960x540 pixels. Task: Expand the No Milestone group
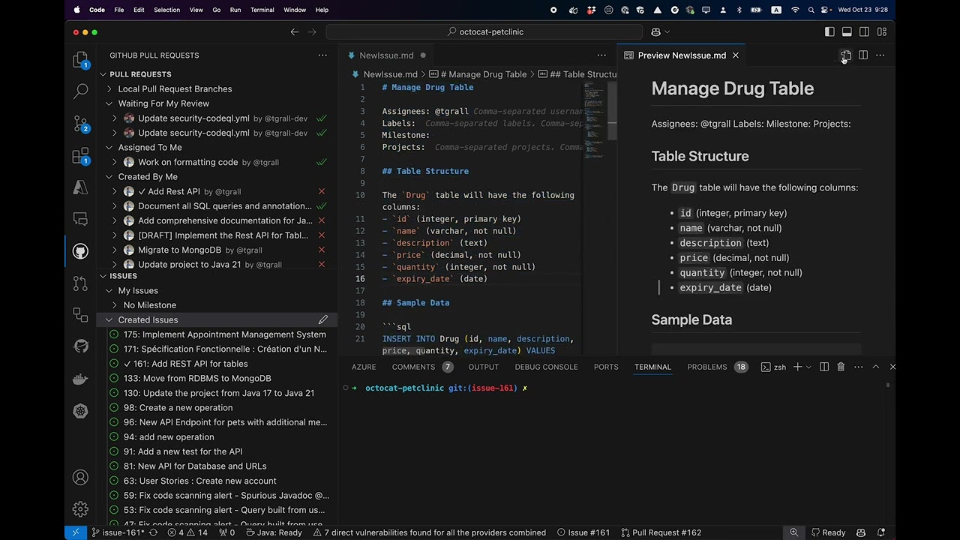[115, 305]
